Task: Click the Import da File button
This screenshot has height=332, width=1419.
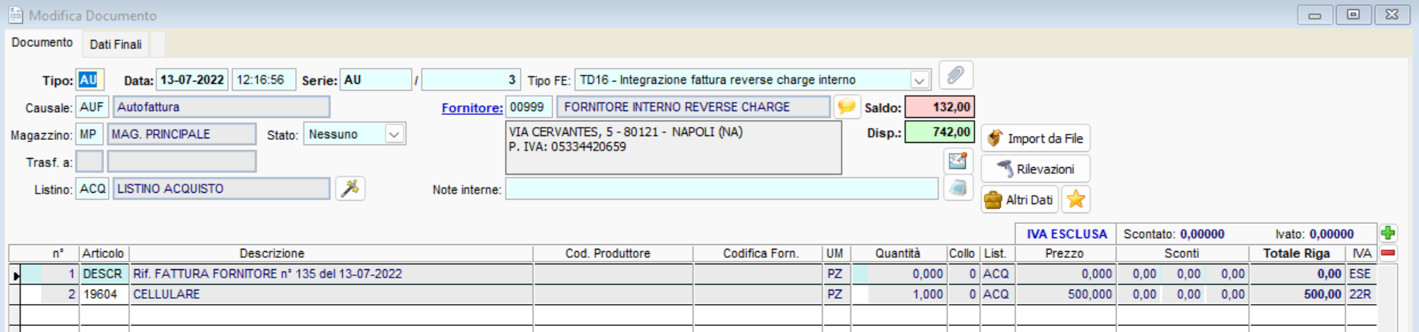Action: point(1035,138)
